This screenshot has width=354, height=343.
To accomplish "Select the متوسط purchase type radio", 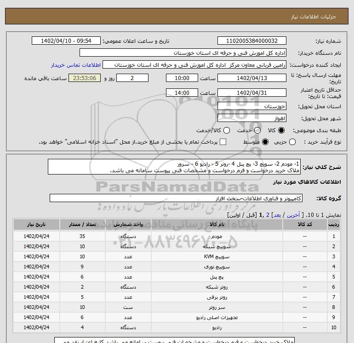I will (x=265, y=142).
